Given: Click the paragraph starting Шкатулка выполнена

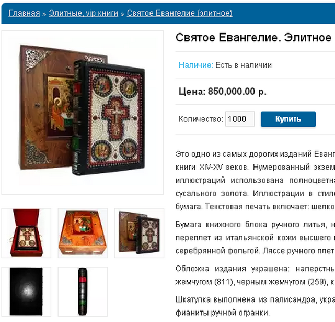Looking at the screenshot, I should tap(255, 306).
